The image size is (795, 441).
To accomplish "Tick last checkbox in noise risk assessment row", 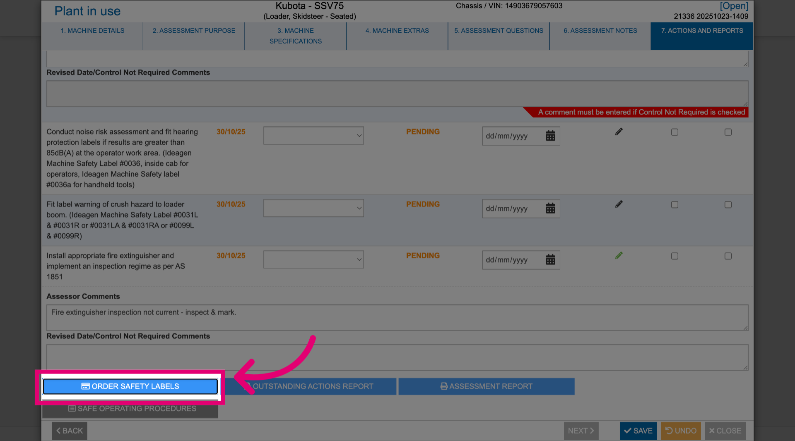I will coord(728,132).
